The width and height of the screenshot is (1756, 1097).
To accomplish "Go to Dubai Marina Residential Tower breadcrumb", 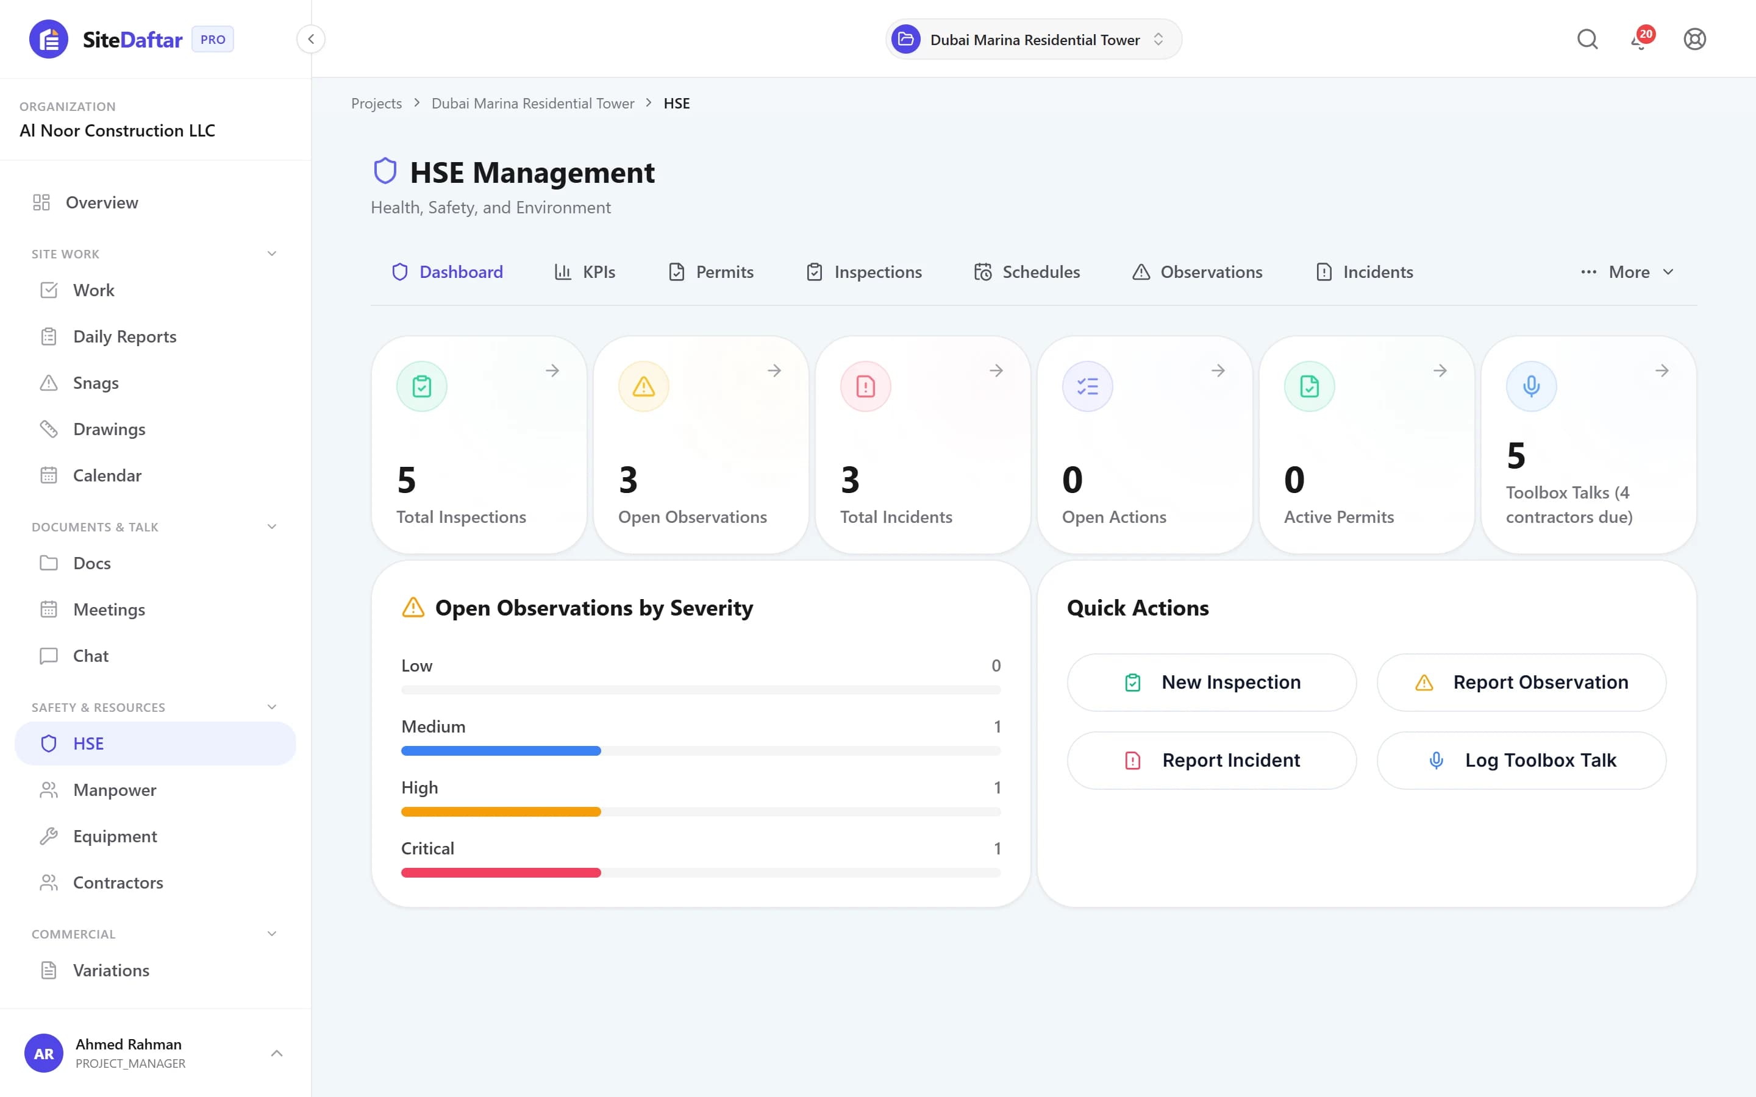I will pyautogui.click(x=533, y=103).
